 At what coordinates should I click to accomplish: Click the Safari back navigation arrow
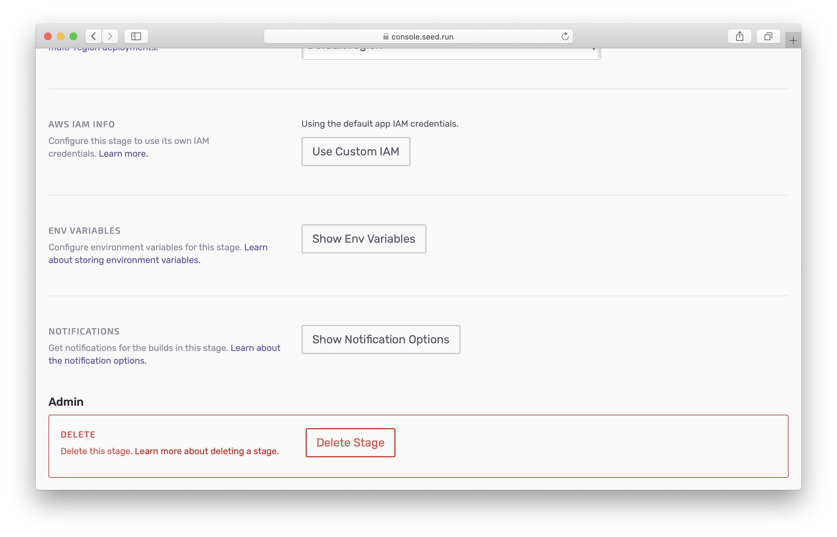(93, 36)
